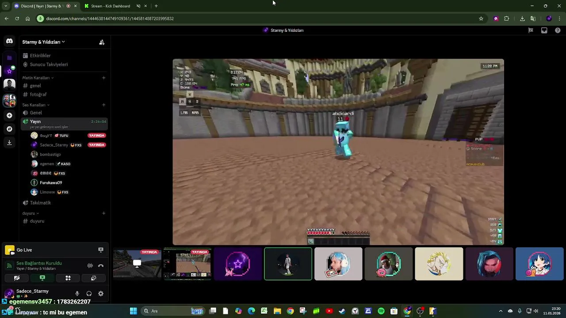This screenshot has width=566, height=318.
Task: Expand the Starmy & Yıldızları server menu
Action: tap(43, 42)
